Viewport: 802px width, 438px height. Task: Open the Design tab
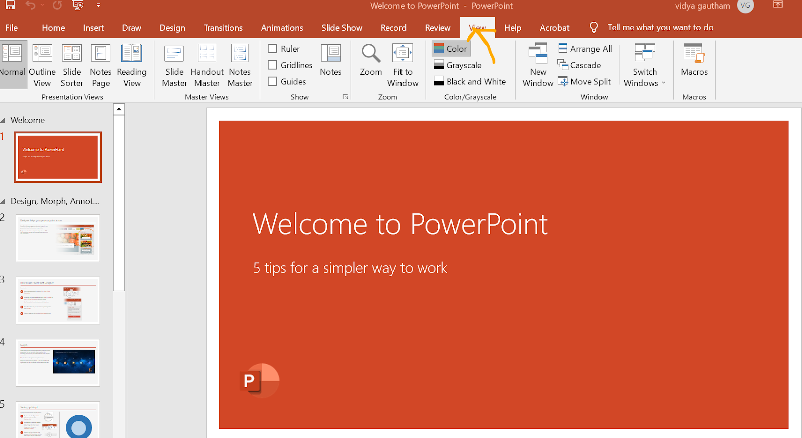pos(172,28)
